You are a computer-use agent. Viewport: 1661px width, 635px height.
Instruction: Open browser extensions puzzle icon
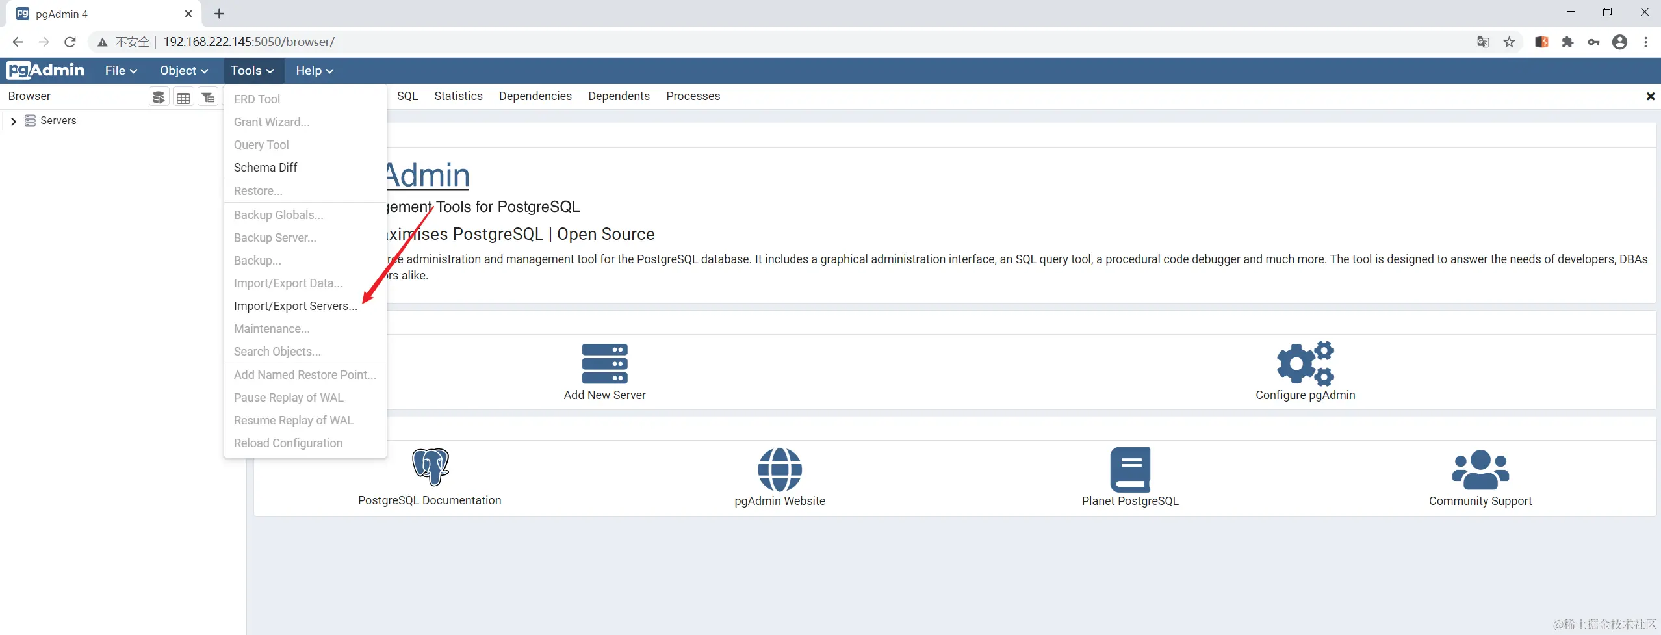tap(1567, 42)
